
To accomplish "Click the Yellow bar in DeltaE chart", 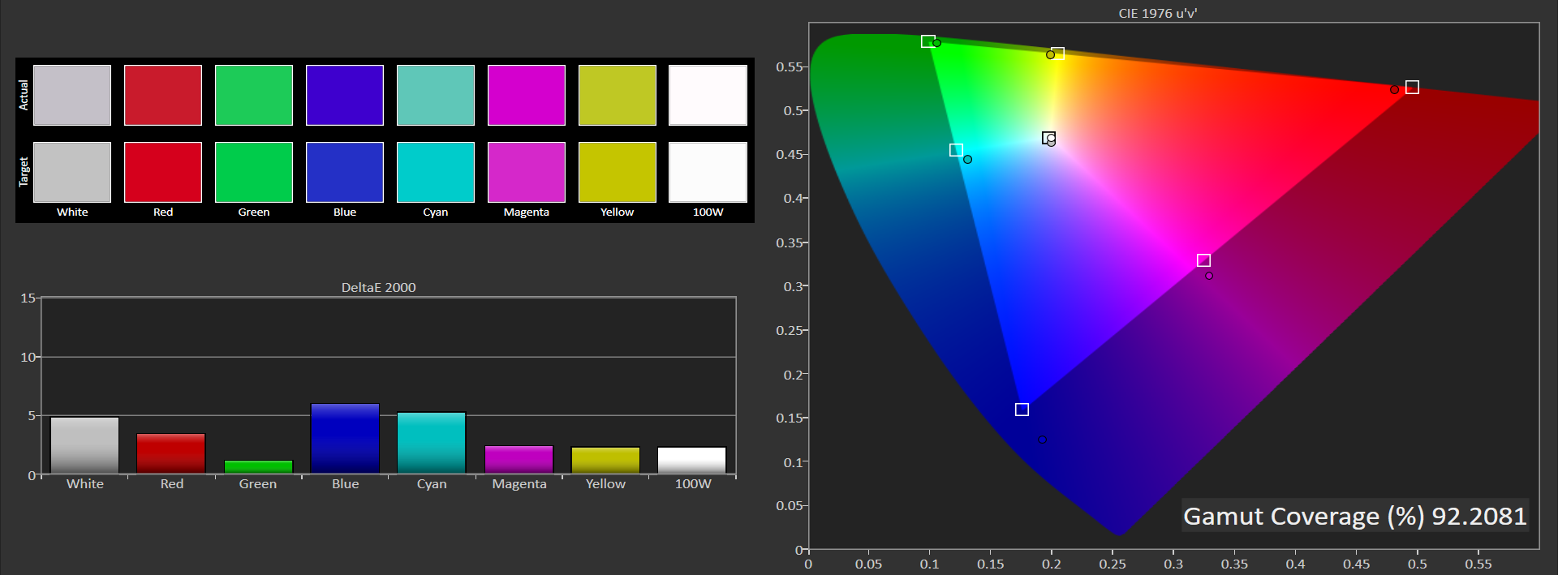I will pyautogui.click(x=605, y=461).
